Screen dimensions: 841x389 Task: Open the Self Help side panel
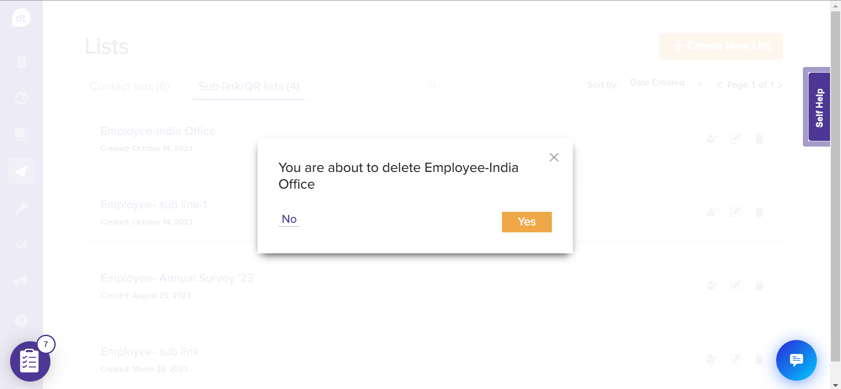[x=819, y=107]
